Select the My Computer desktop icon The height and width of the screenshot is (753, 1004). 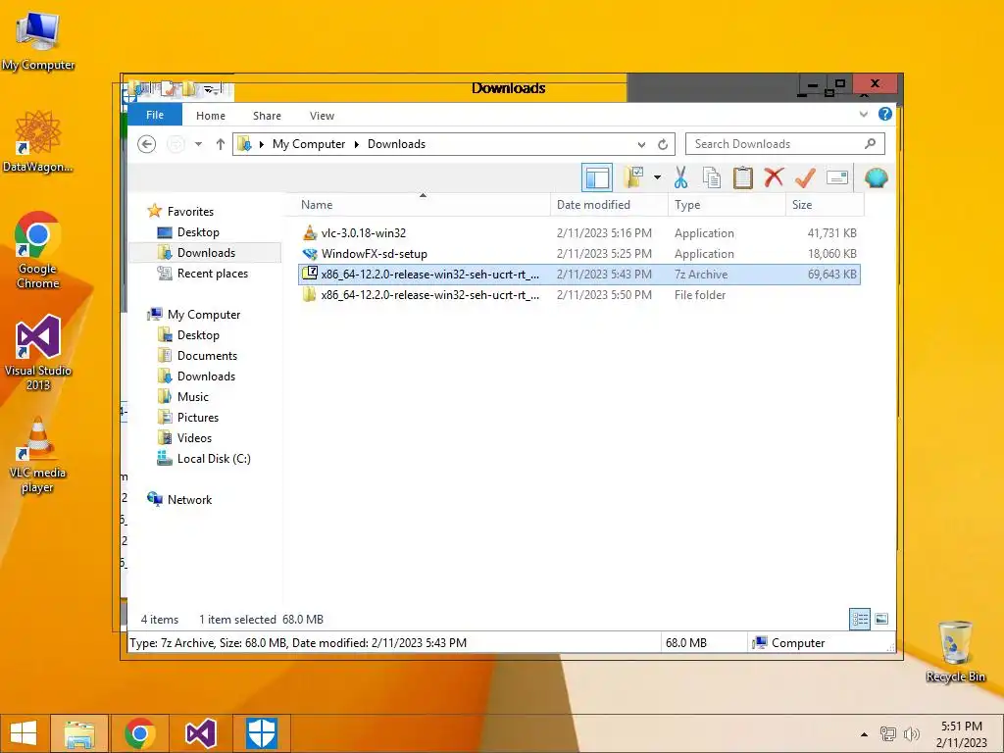pyautogui.click(x=38, y=41)
